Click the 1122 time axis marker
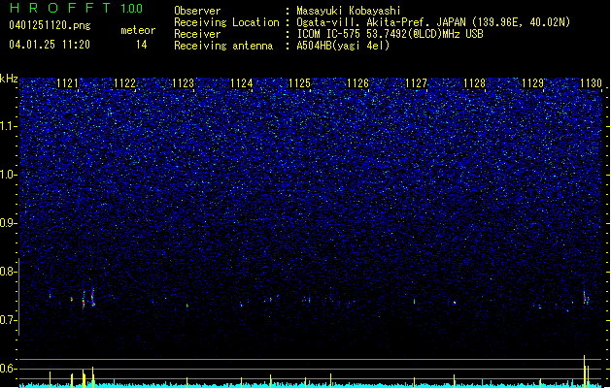611x388 pixels. coord(125,83)
